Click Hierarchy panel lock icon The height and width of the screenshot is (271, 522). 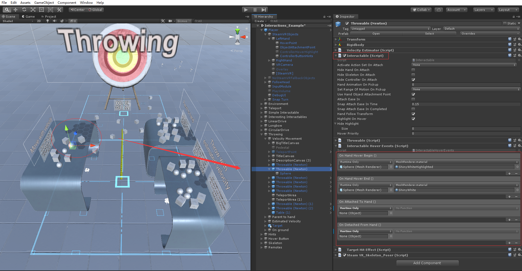[x=324, y=17]
